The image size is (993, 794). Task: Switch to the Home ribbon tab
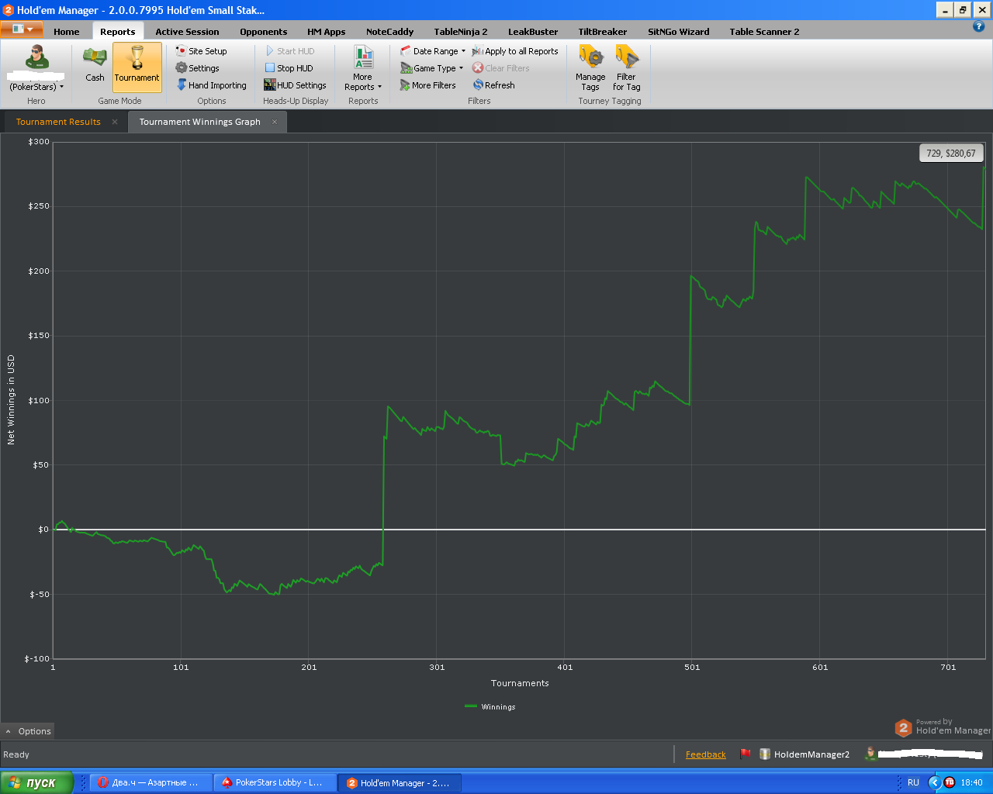click(67, 32)
